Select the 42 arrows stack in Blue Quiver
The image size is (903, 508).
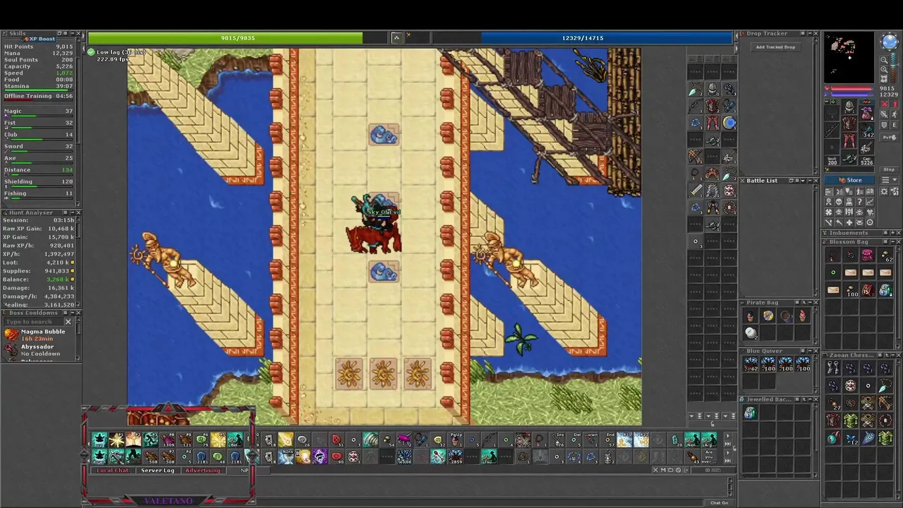tap(751, 364)
